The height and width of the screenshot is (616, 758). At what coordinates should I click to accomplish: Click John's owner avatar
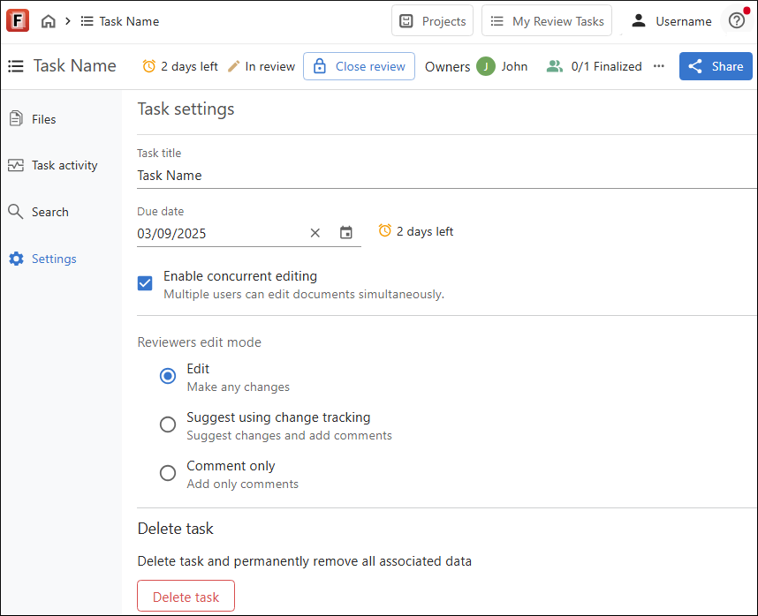point(485,66)
